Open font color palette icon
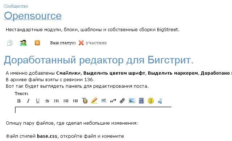 pos(84,101)
